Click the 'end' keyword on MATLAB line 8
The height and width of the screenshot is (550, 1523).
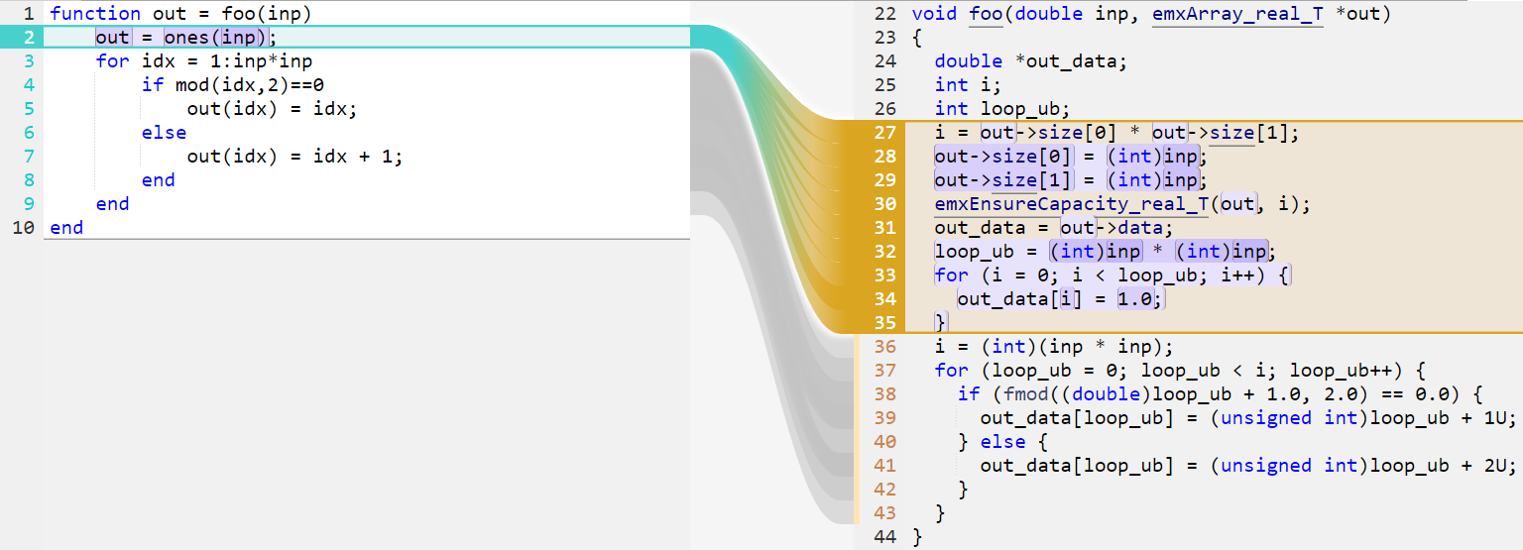(x=159, y=180)
